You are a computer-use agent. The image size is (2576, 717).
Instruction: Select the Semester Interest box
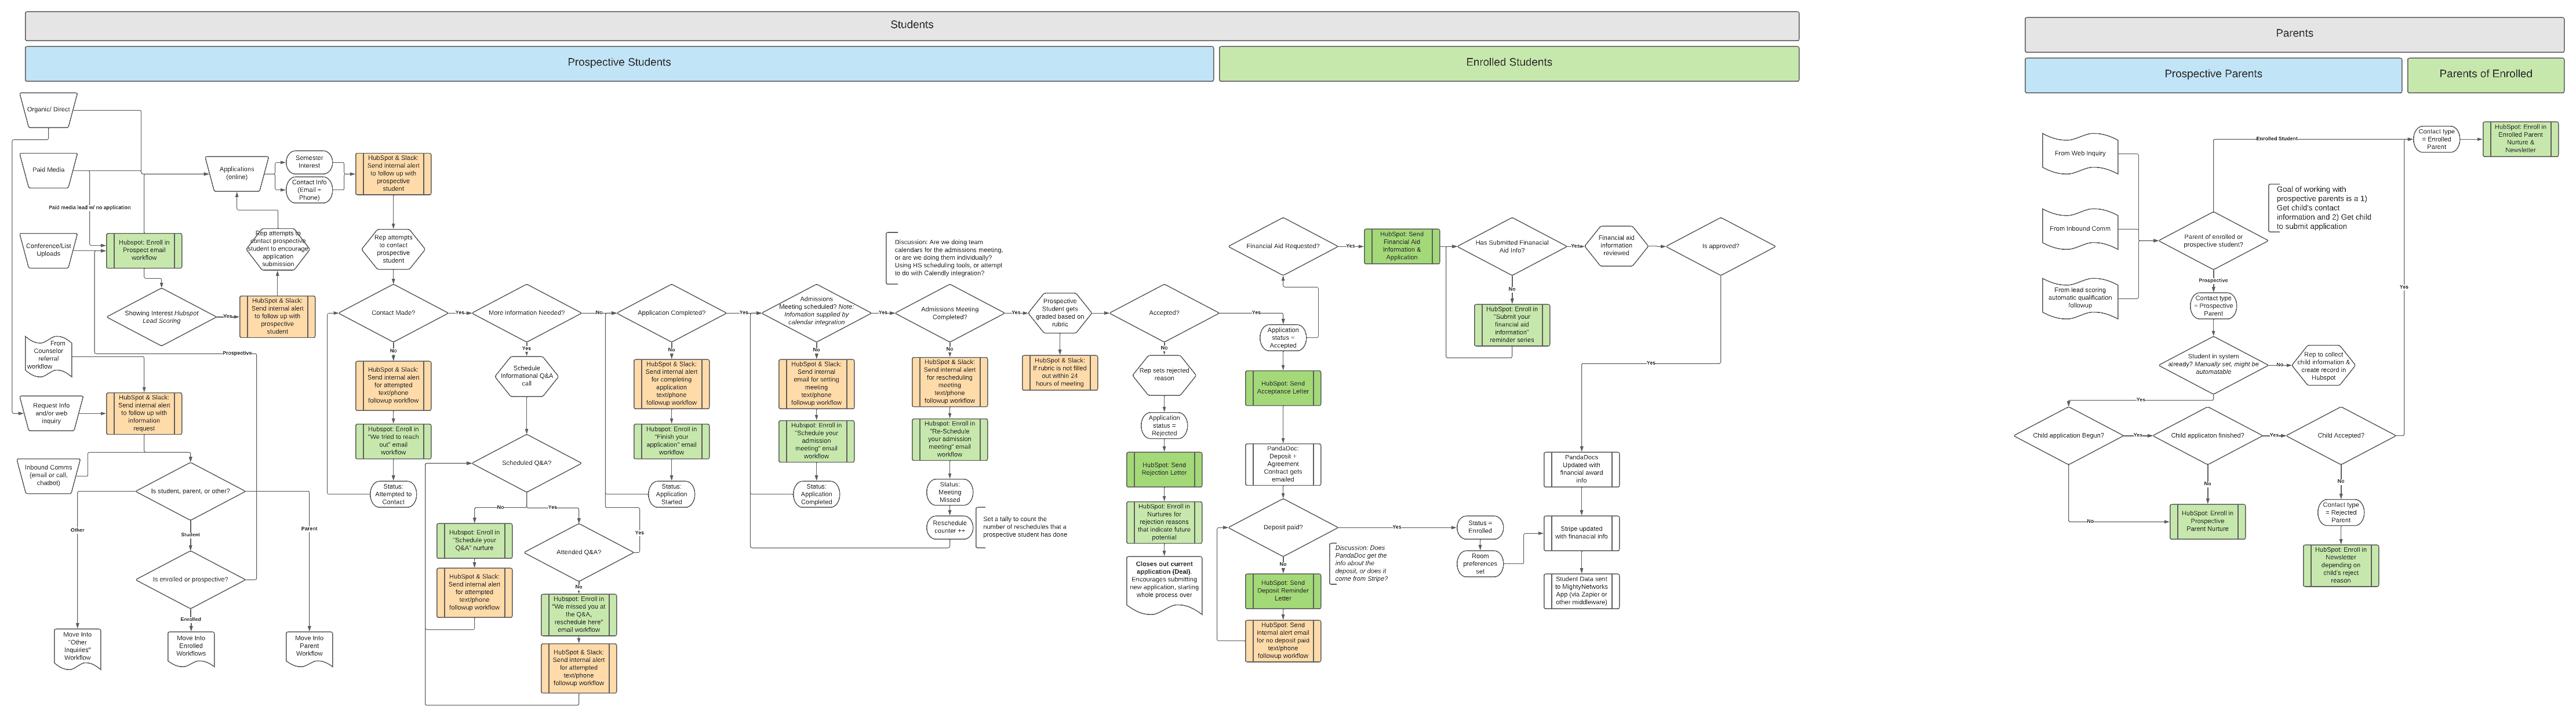309,162
